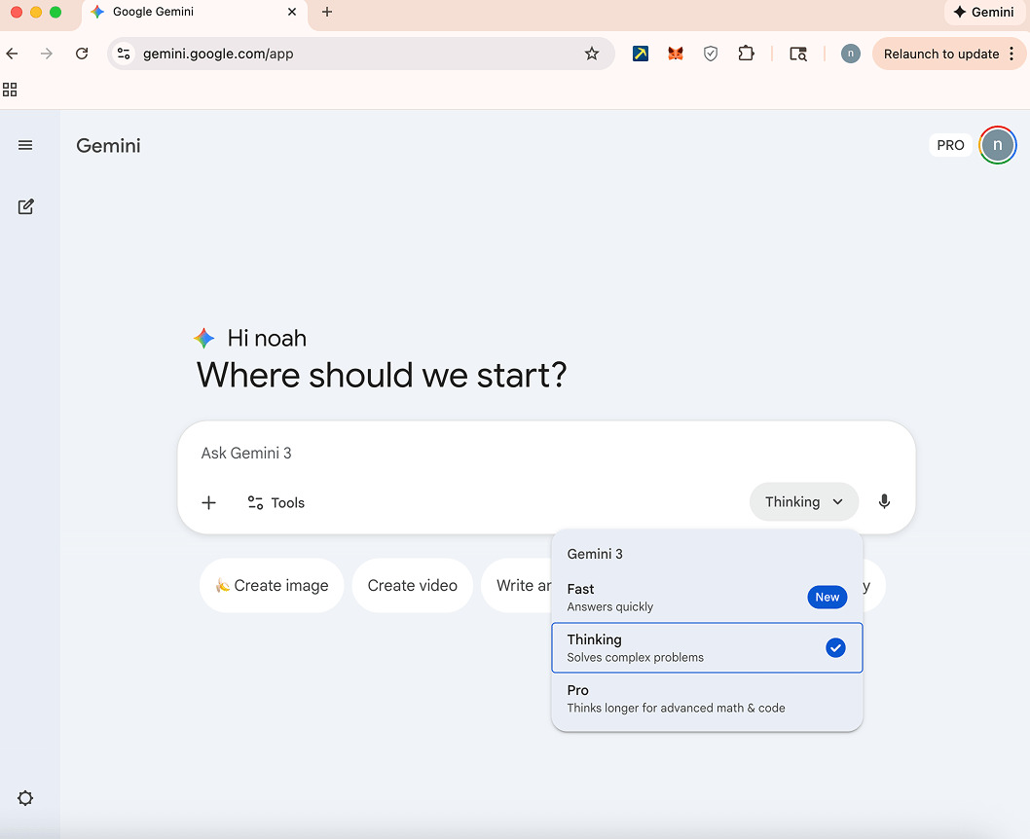Click the Gemini button in top-right title bar
This screenshot has height=839, width=1030.
tap(983, 12)
